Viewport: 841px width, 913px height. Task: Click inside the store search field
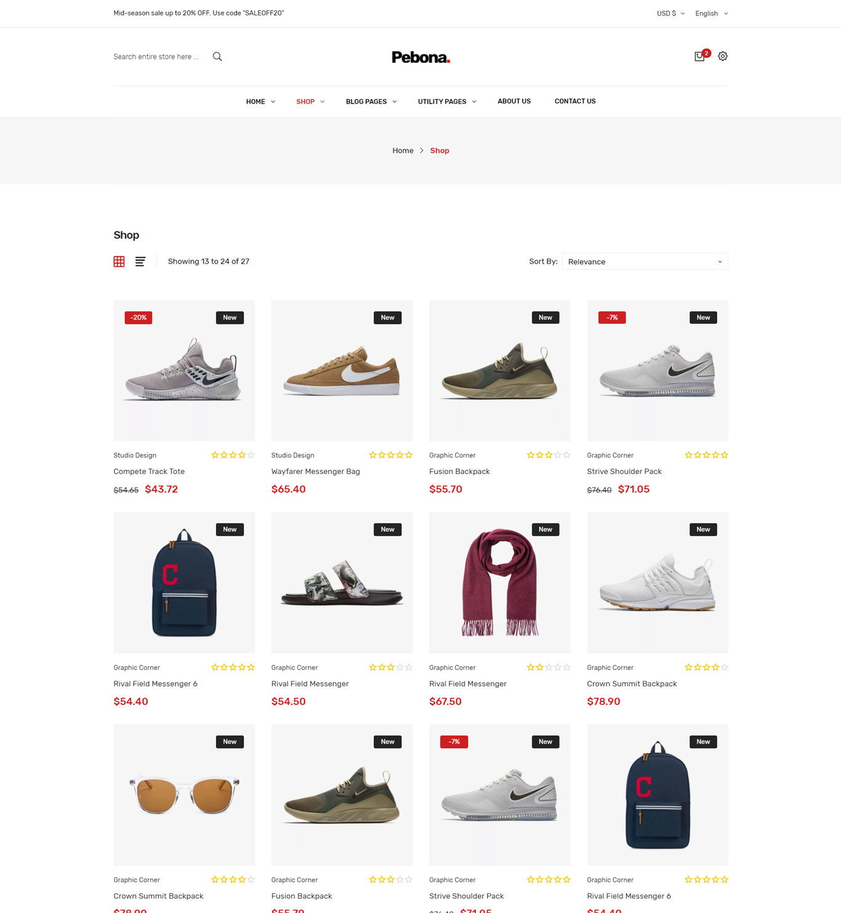coord(156,57)
